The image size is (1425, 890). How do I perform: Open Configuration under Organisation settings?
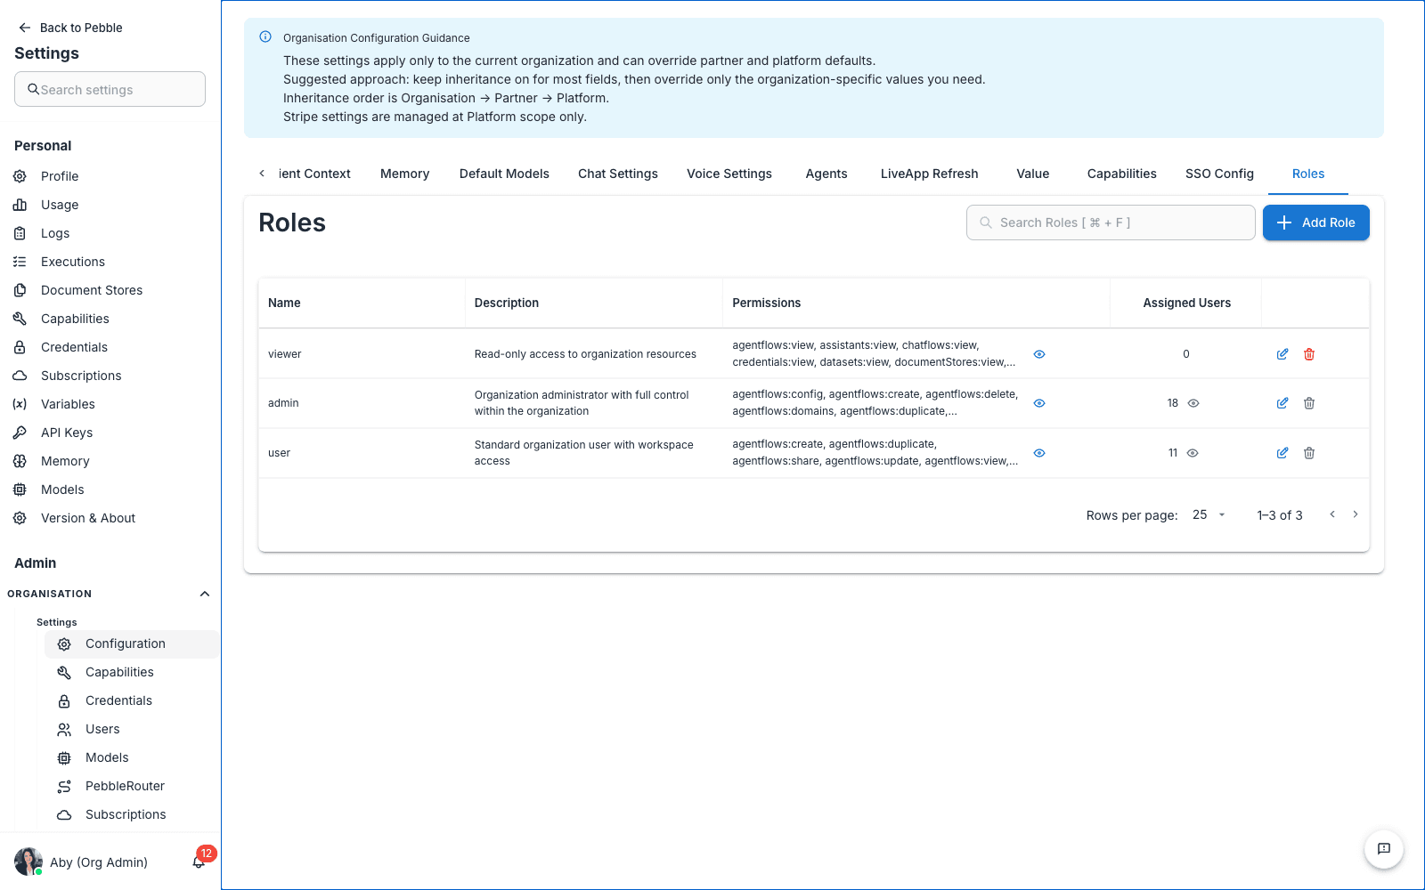click(132, 643)
